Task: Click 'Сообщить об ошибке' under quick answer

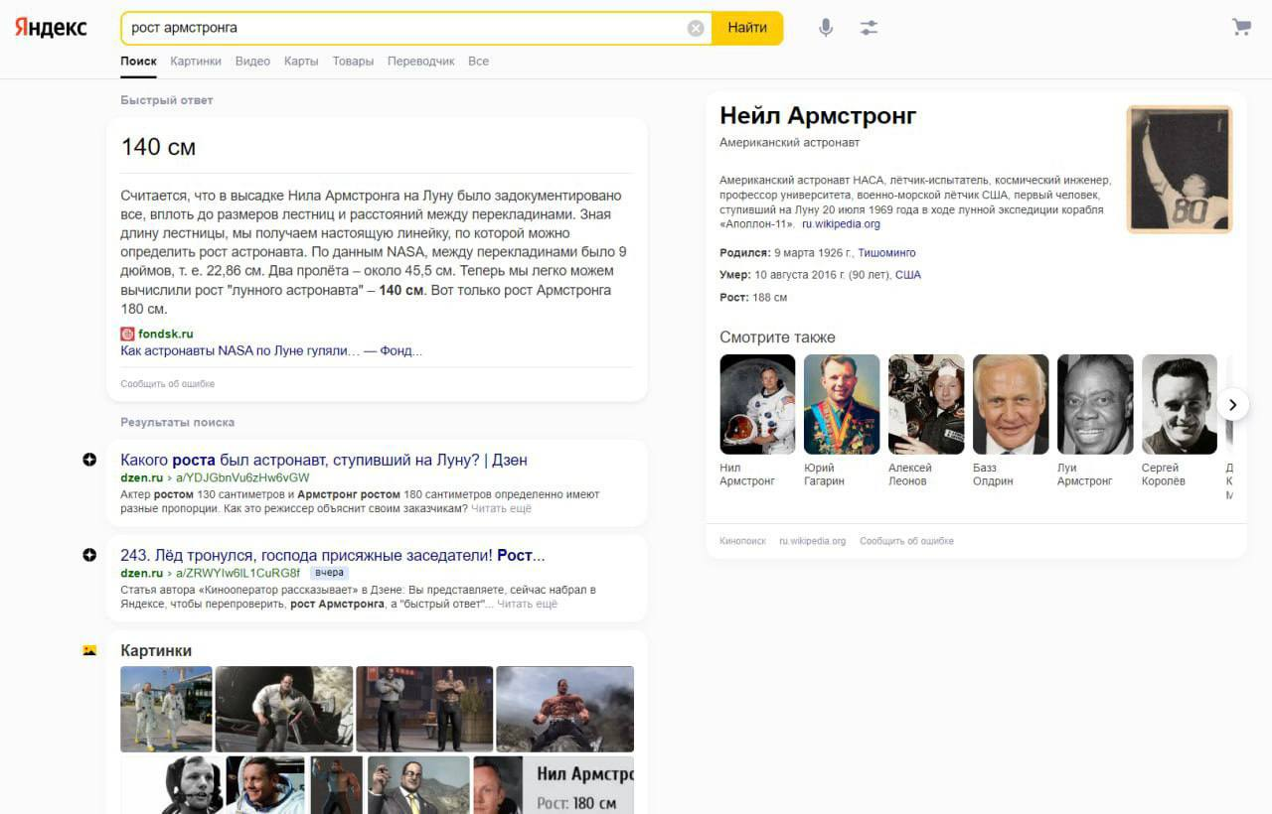Action: (x=167, y=383)
